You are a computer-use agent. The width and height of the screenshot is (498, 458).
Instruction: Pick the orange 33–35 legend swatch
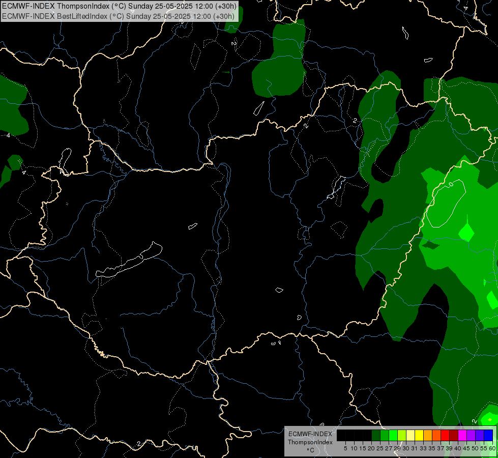coord(428,436)
